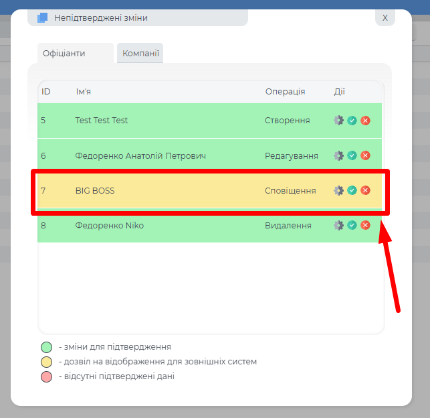
Task: Open settings gear for Test Test Test row
Action: (x=338, y=121)
